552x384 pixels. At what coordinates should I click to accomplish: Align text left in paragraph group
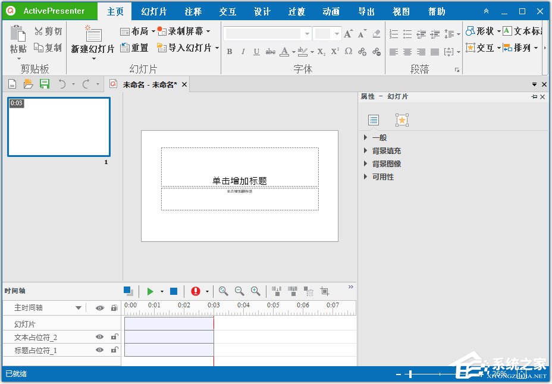click(394, 52)
